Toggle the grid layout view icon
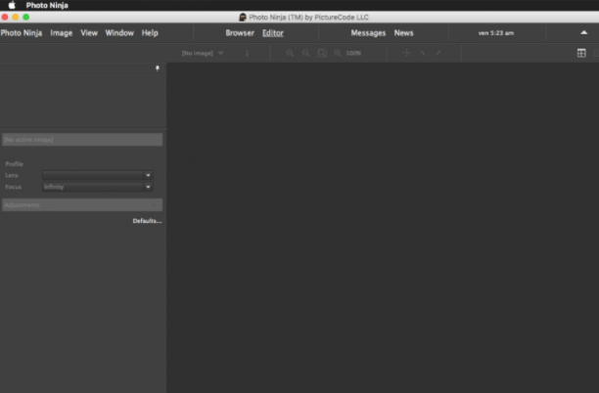This screenshot has width=599, height=393. (x=581, y=53)
